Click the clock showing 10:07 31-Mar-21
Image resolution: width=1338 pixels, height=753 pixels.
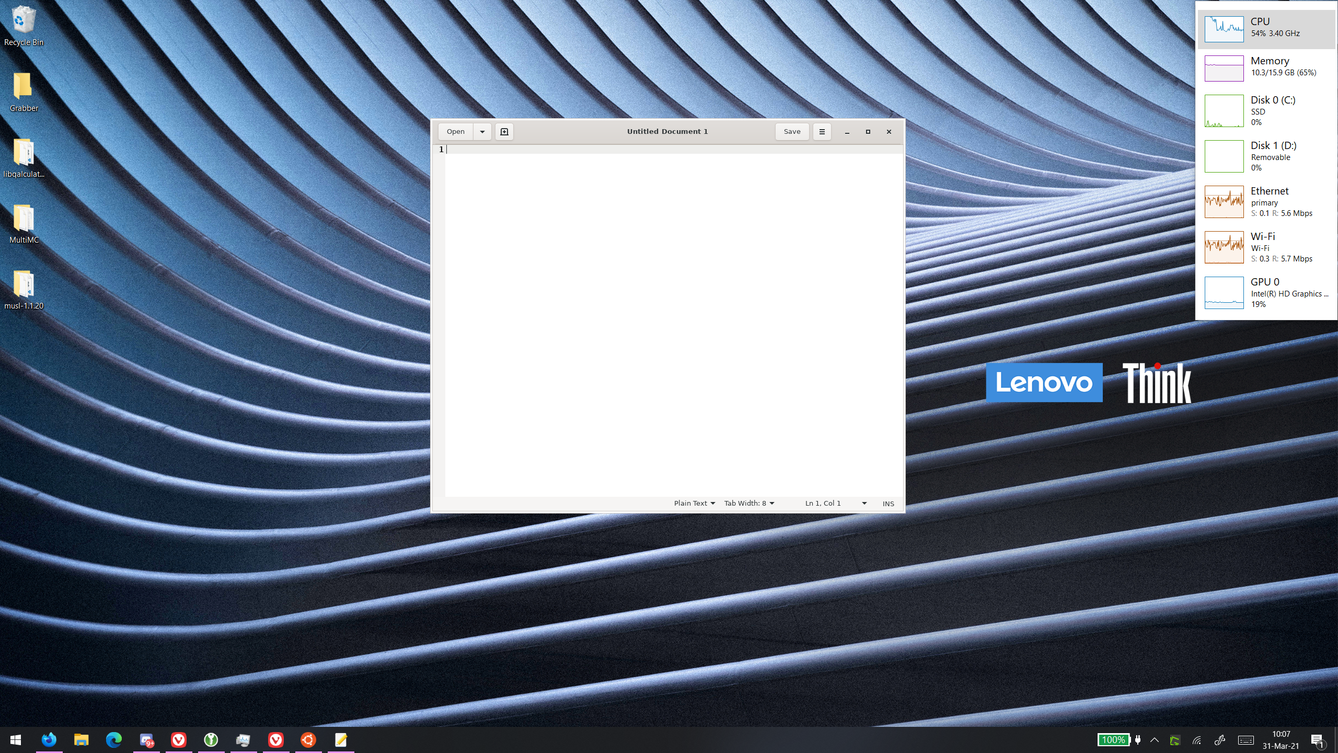[1281, 740]
